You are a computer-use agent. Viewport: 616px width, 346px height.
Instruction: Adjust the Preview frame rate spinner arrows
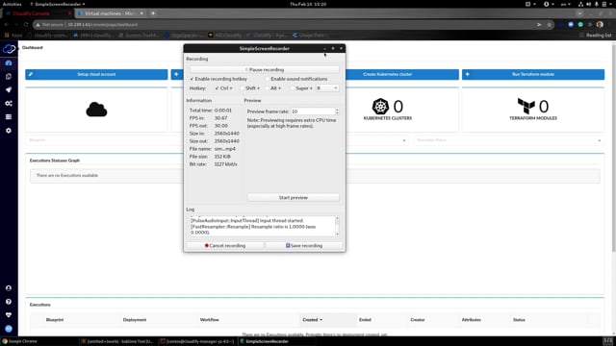[x=337, y=111]
